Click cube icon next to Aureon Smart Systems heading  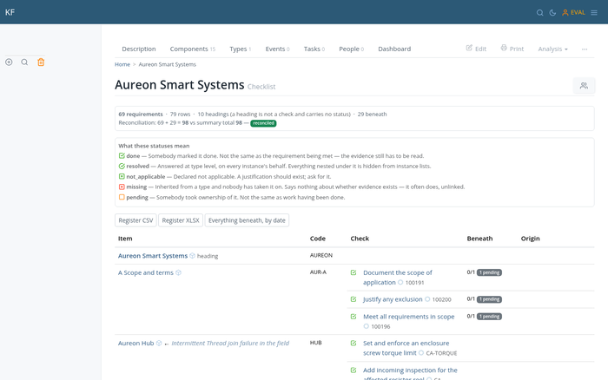(192, 256)
